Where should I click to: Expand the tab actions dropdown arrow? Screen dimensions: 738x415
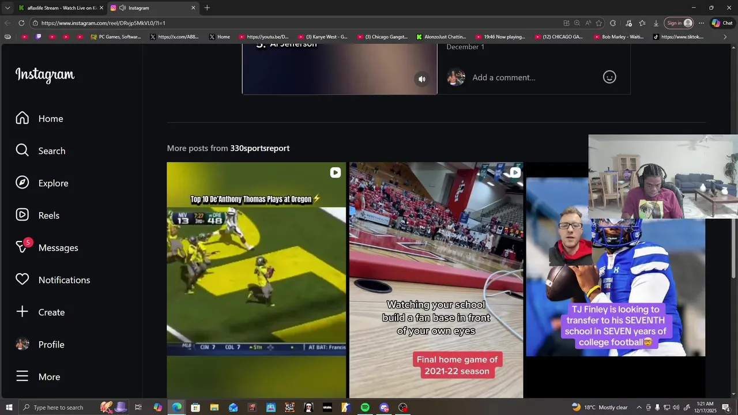[7, 7]
